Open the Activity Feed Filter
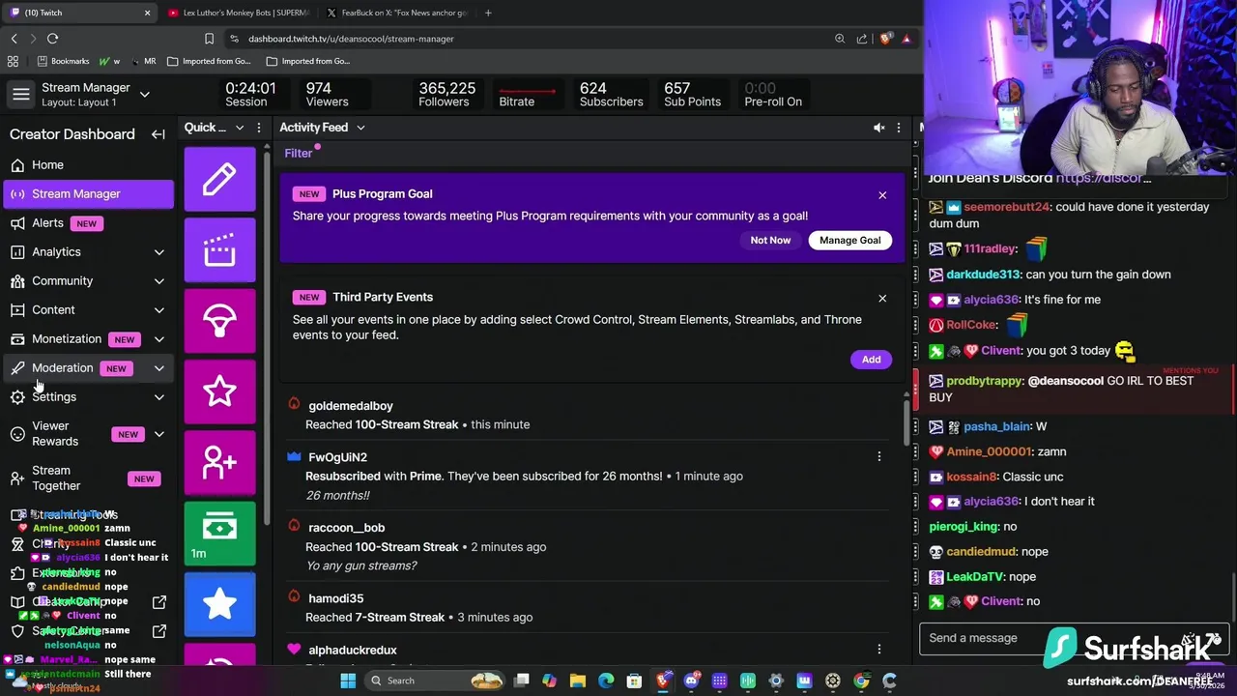1237x696 pixels. (x=299, y=153)
